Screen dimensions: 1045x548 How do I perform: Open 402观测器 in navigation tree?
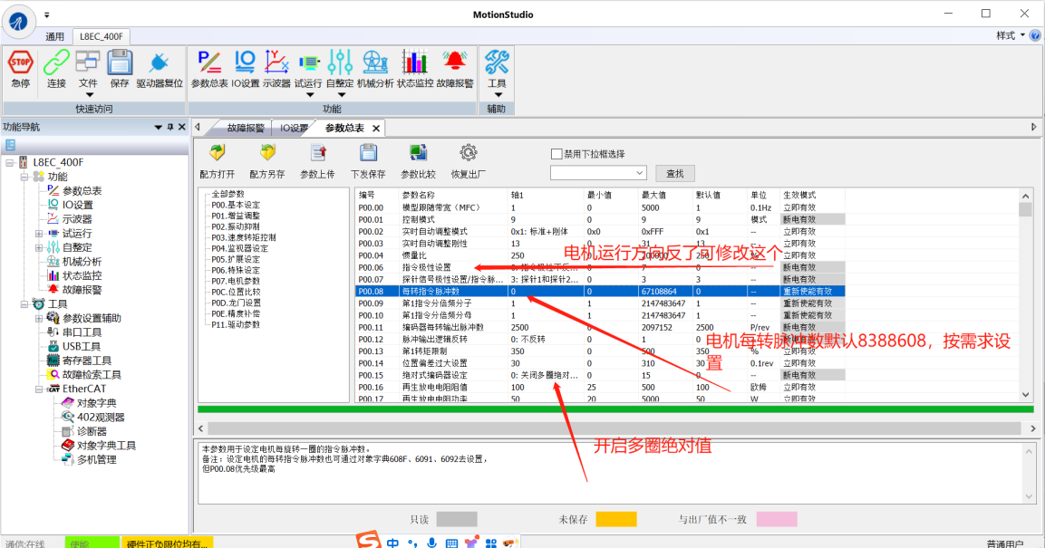(101, 417)
